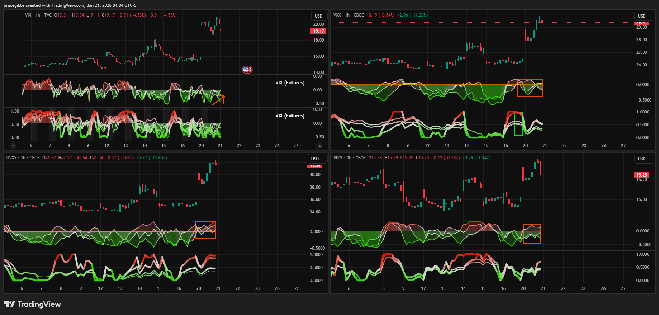Click the upper VIX (Futures) indicator label

(x=290, y=83)
